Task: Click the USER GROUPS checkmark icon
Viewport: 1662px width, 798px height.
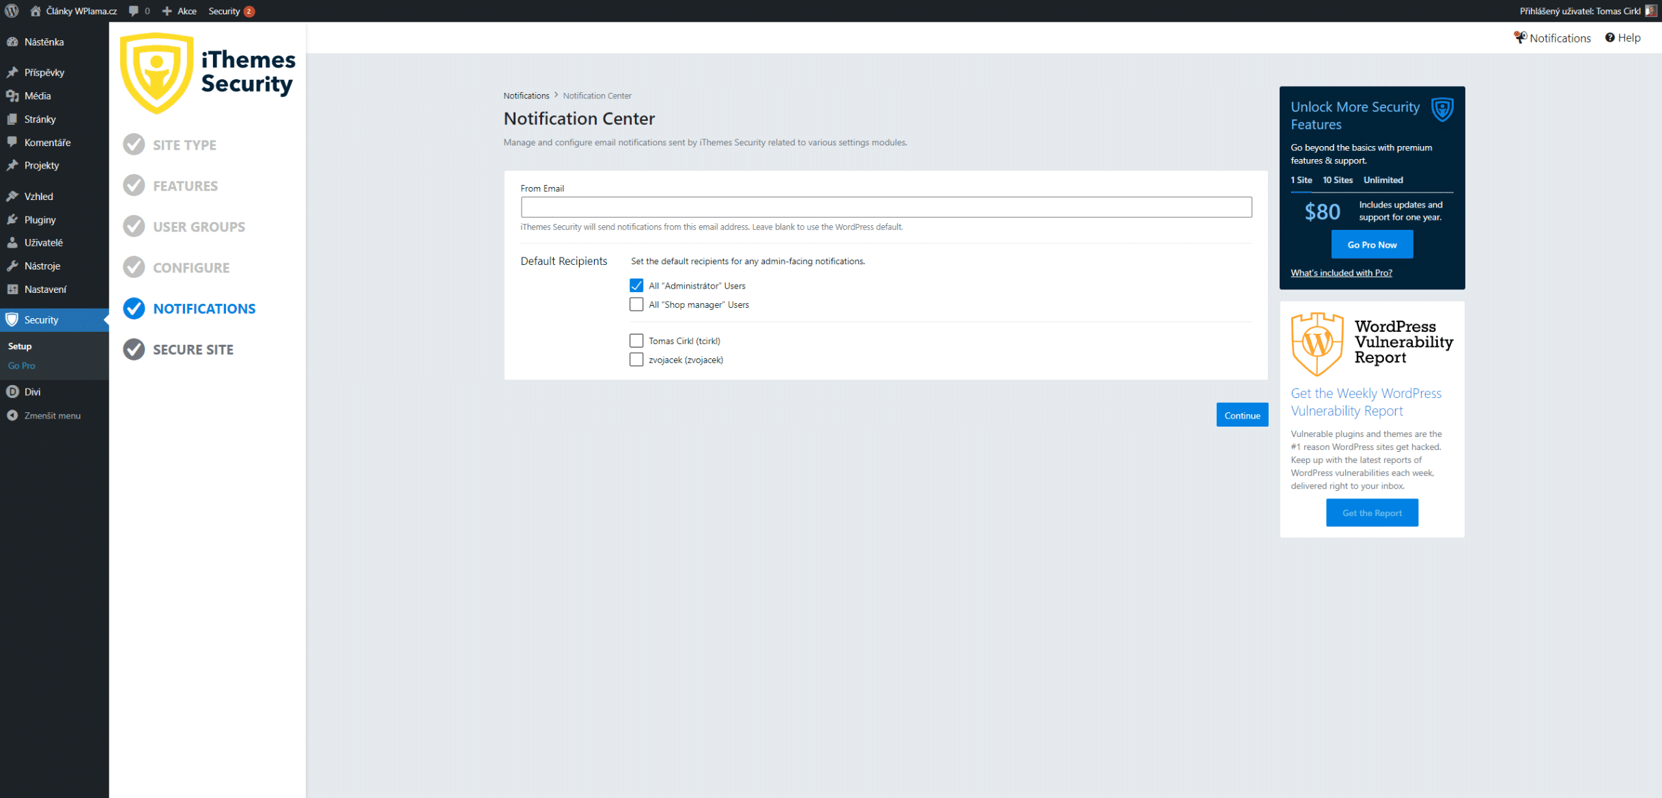Action: (134, 227)
